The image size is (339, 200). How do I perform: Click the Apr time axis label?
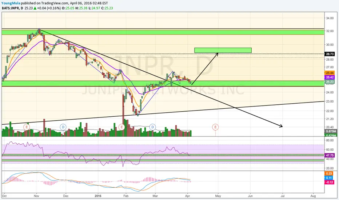point(188,196)
